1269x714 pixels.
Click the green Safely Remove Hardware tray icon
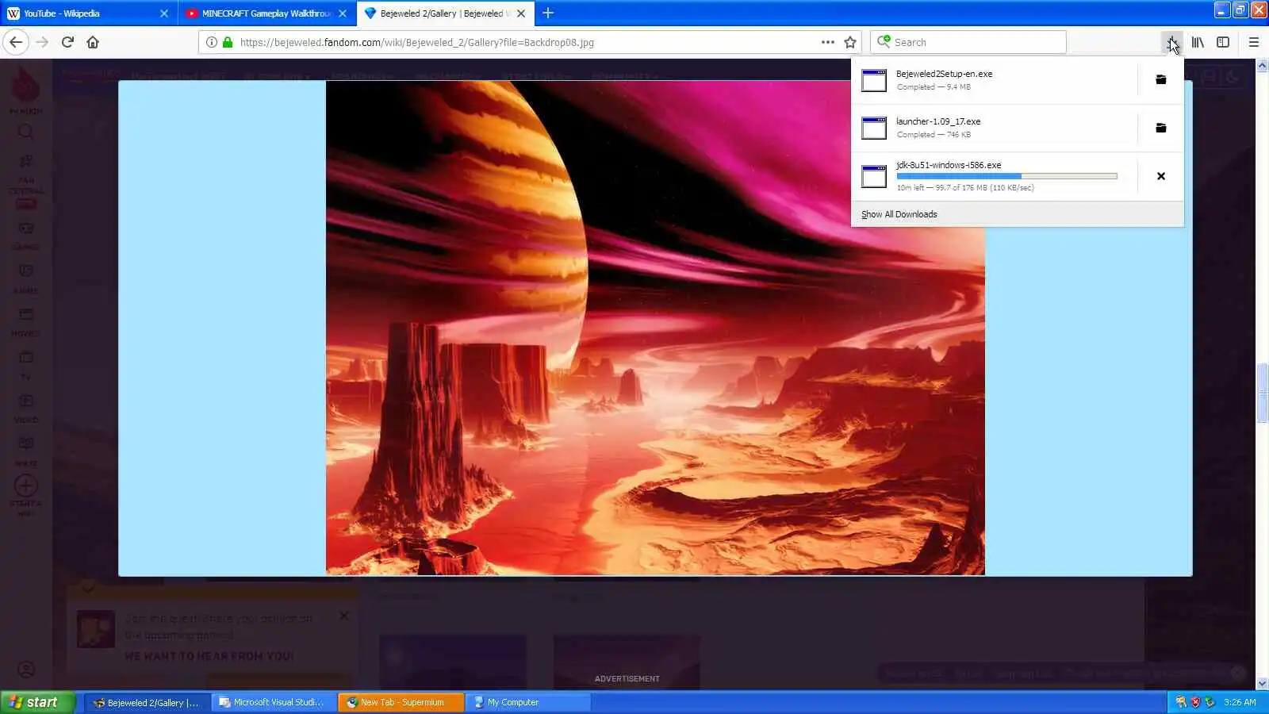[1210, 702]
